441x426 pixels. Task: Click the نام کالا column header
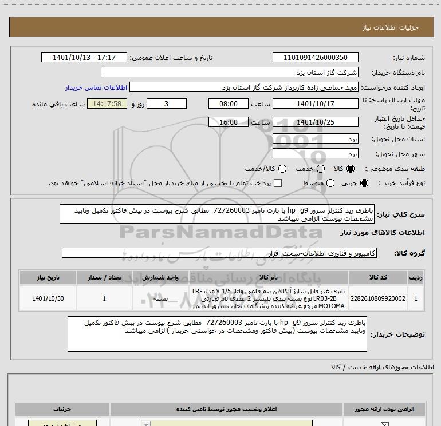point(269,277)
